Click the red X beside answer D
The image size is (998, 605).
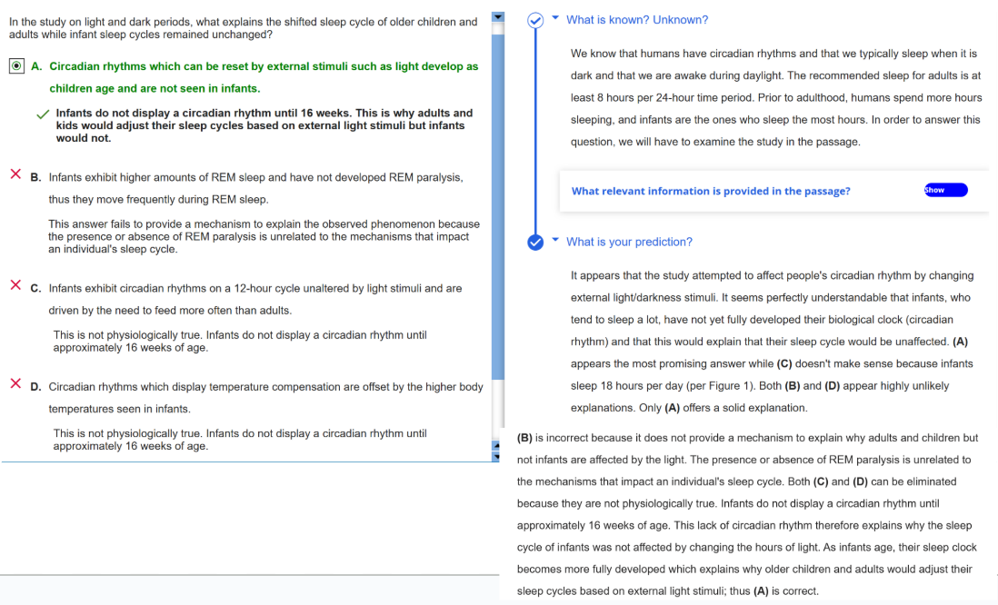(15, 383)
